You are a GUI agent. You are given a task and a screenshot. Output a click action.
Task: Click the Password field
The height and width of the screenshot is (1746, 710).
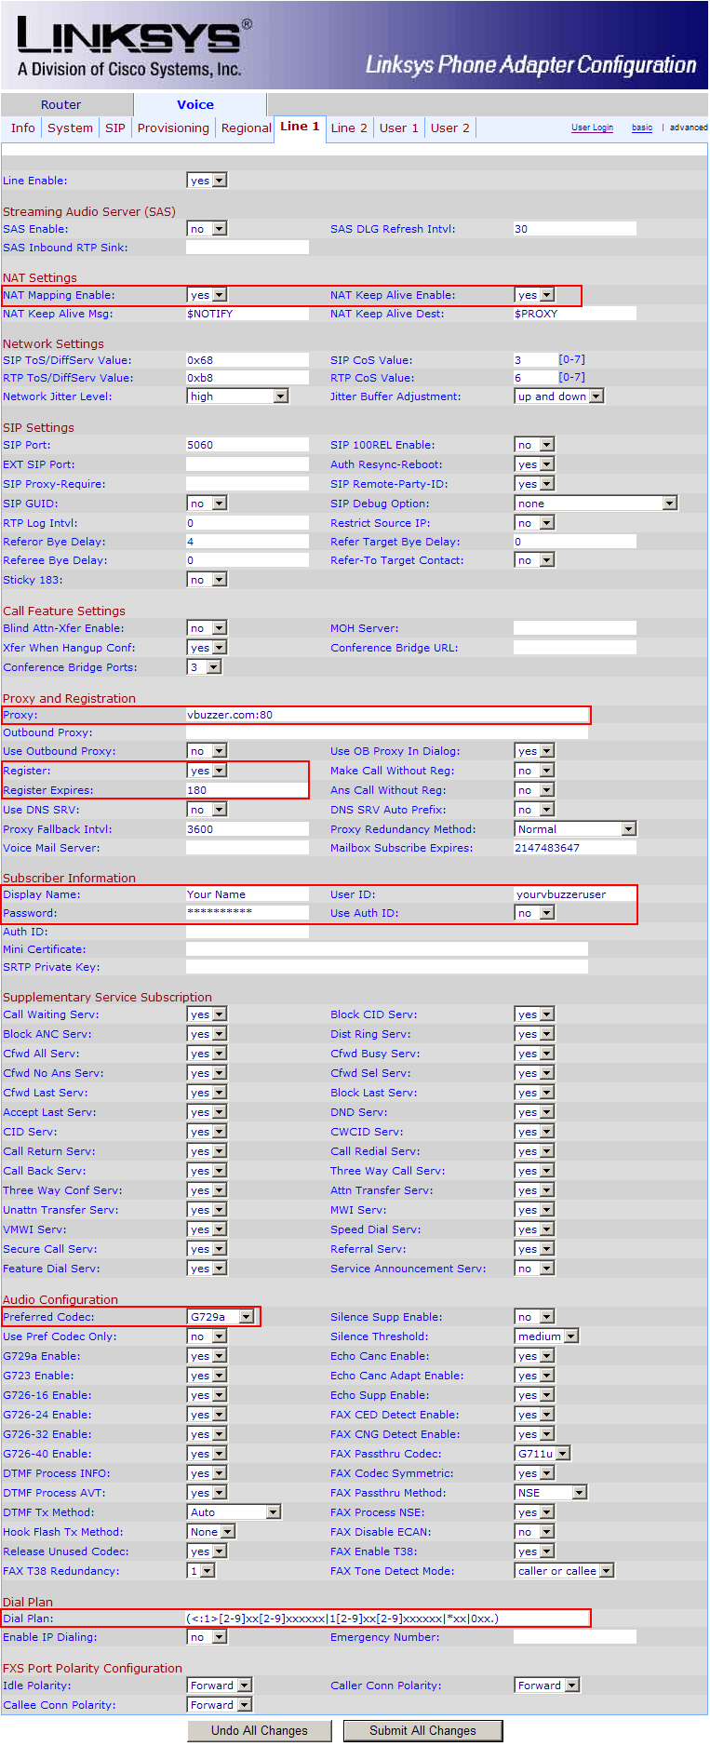[248, 913]
